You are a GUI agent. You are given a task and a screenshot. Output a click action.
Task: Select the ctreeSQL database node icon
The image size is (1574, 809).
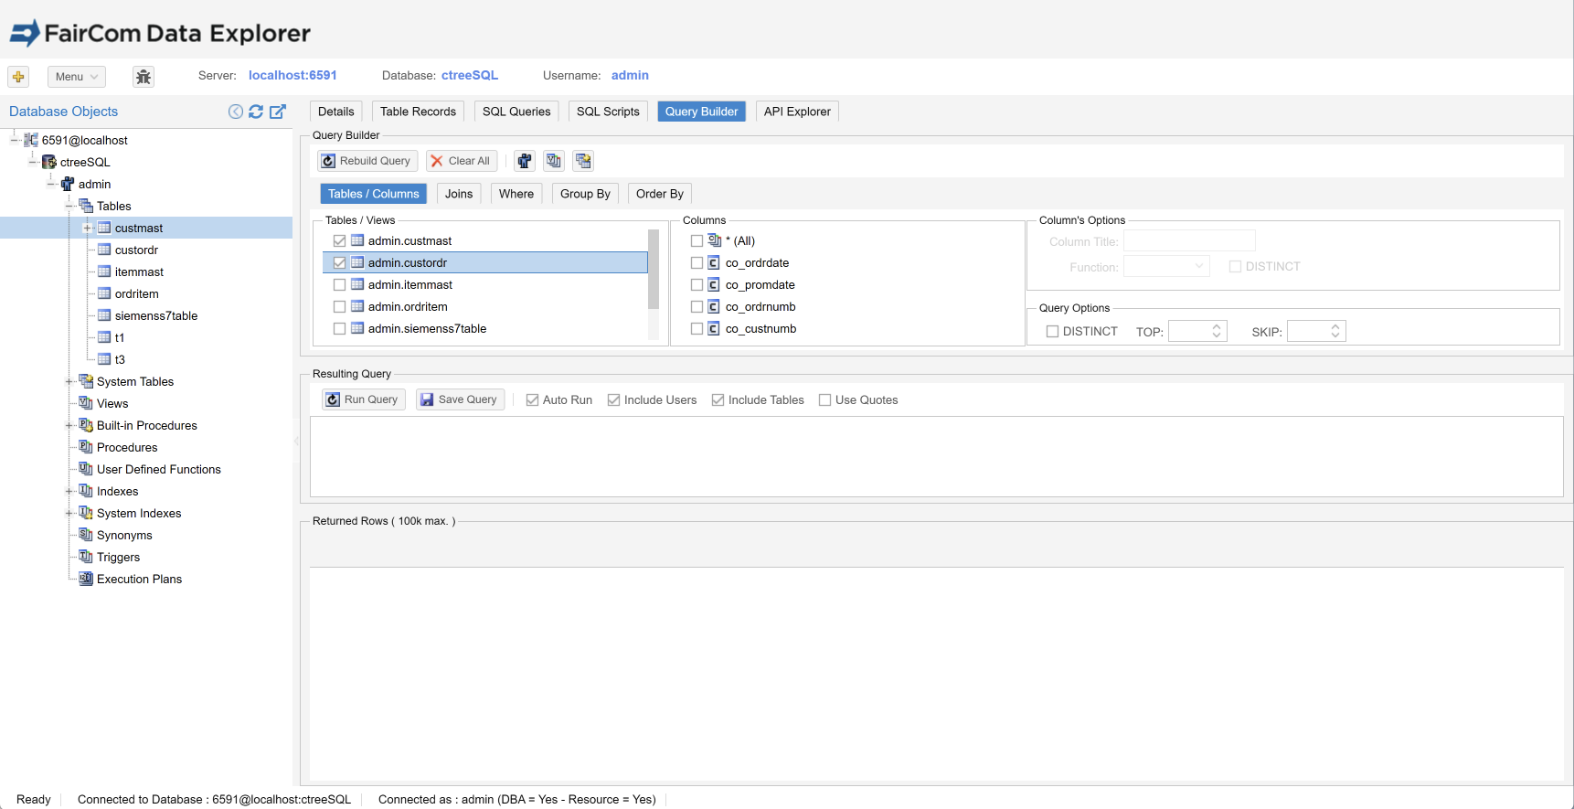point(49,162)
